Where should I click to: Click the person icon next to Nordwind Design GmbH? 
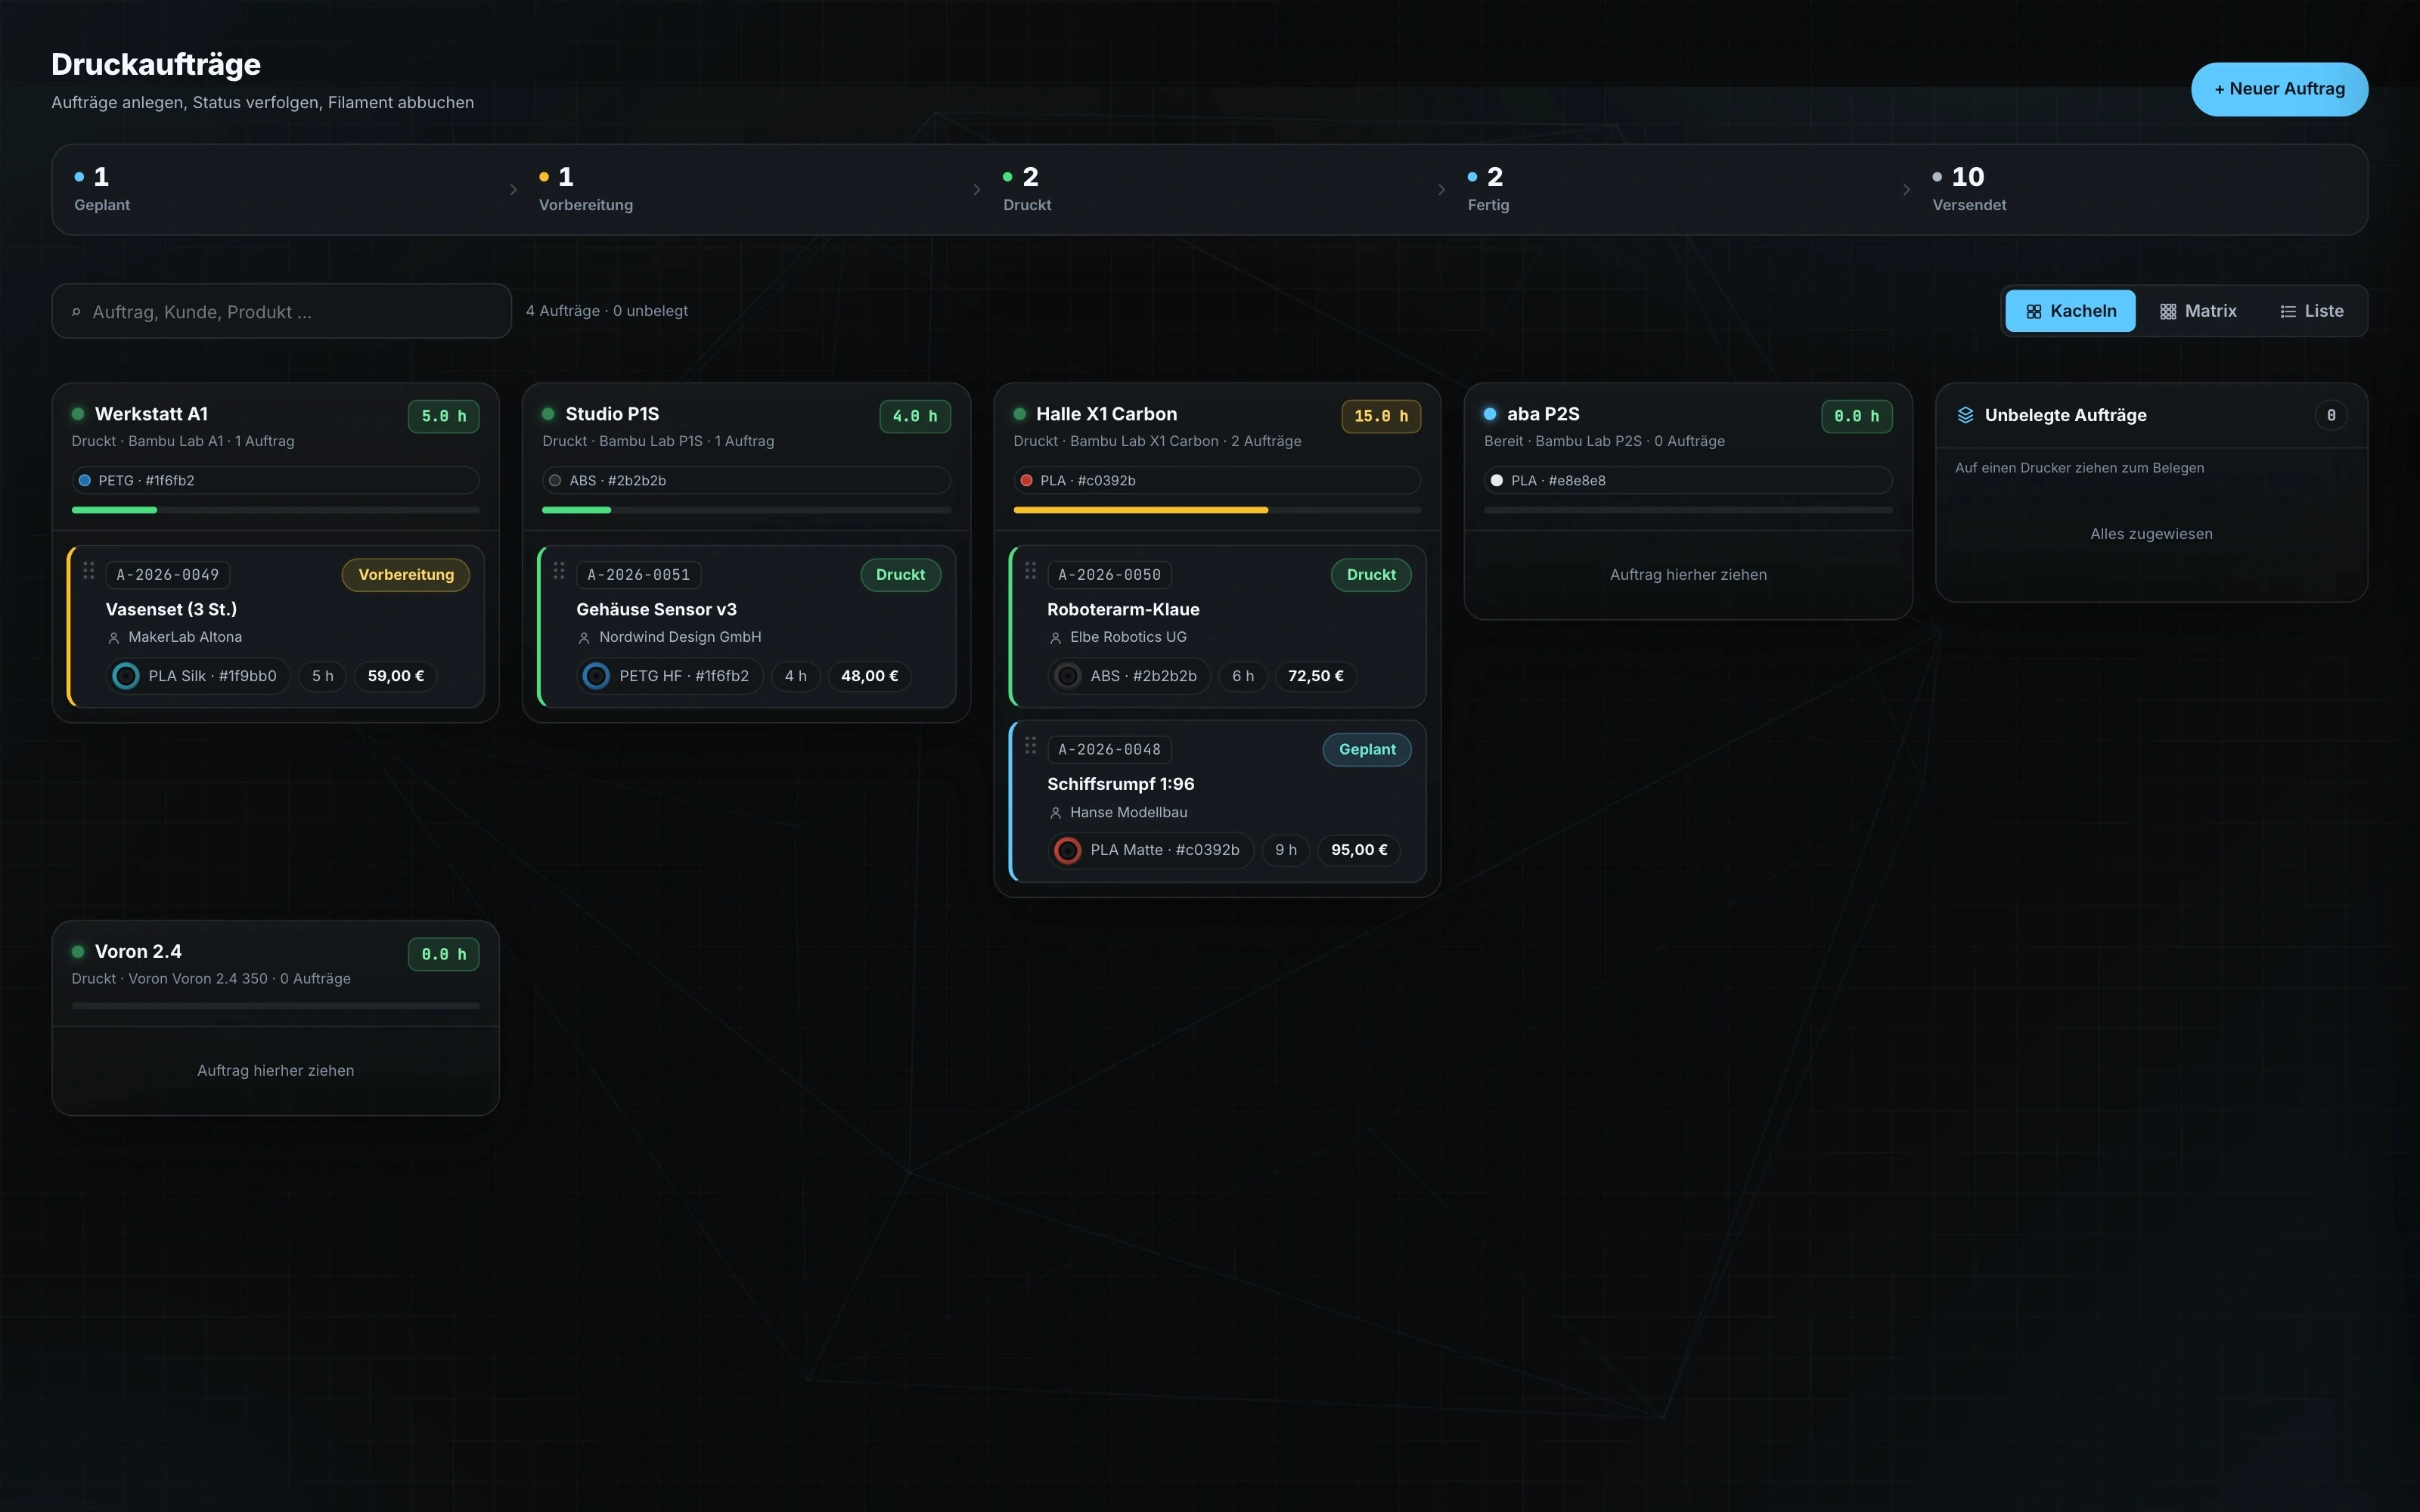click(584, 638)
